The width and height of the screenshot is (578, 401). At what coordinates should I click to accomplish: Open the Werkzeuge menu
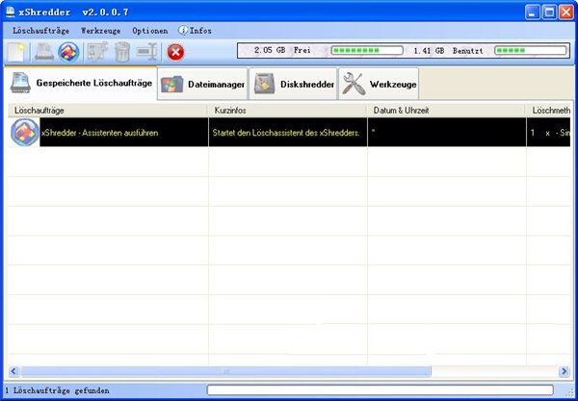[x=101, y=31]
